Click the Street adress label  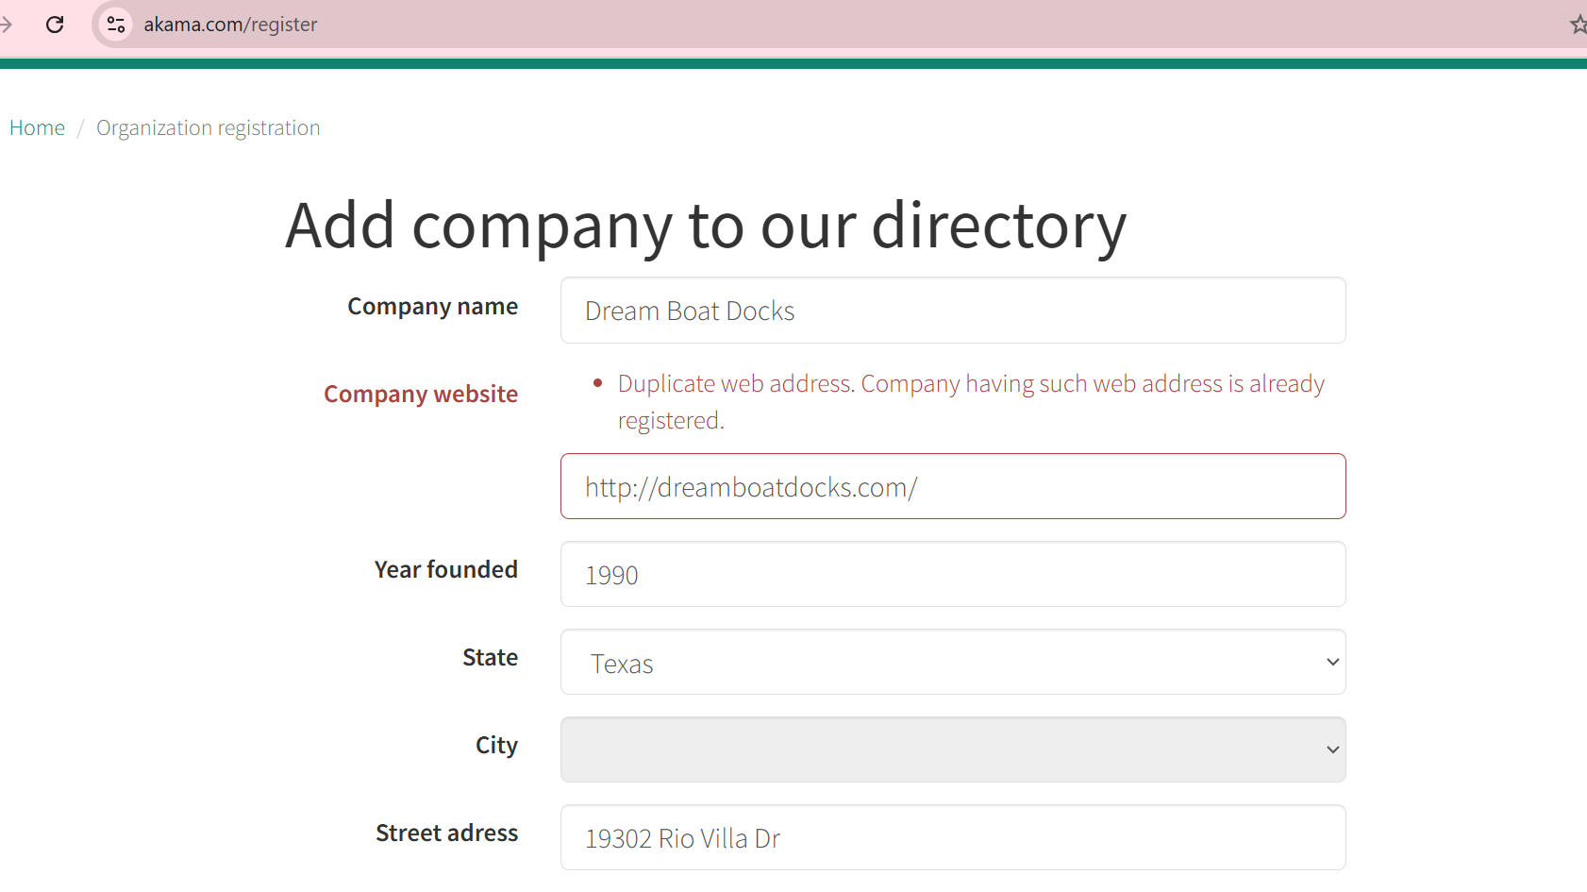pos(446,833)
